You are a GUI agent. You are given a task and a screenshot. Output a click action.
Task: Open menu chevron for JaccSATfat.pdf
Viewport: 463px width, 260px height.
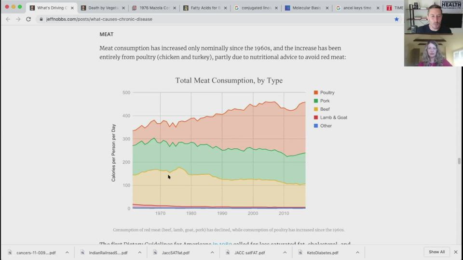click(x=212, y=252)
